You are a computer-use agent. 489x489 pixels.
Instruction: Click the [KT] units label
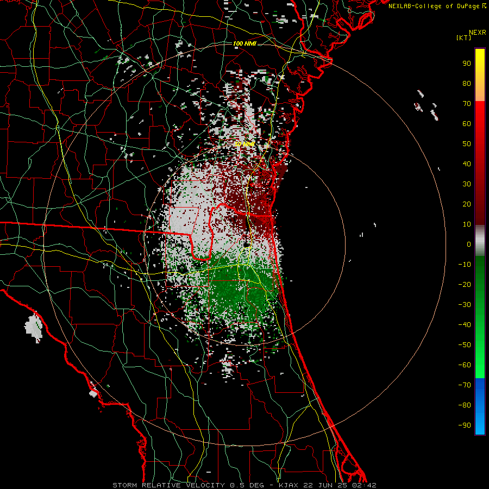[464, 37]
